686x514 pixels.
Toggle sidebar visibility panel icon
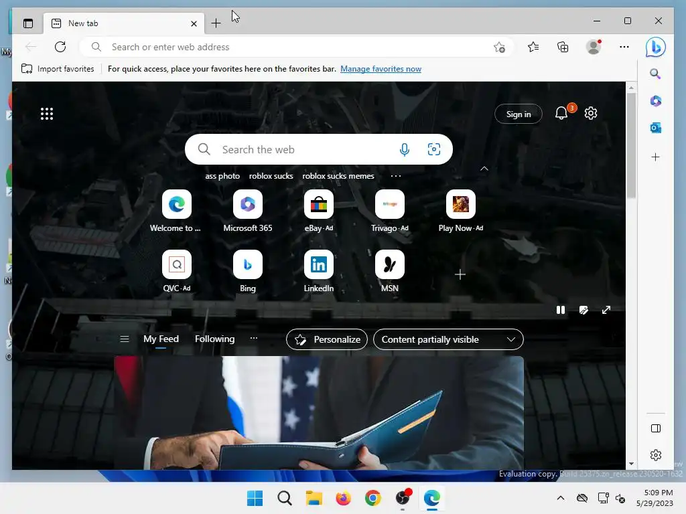(x=655, y=428)
